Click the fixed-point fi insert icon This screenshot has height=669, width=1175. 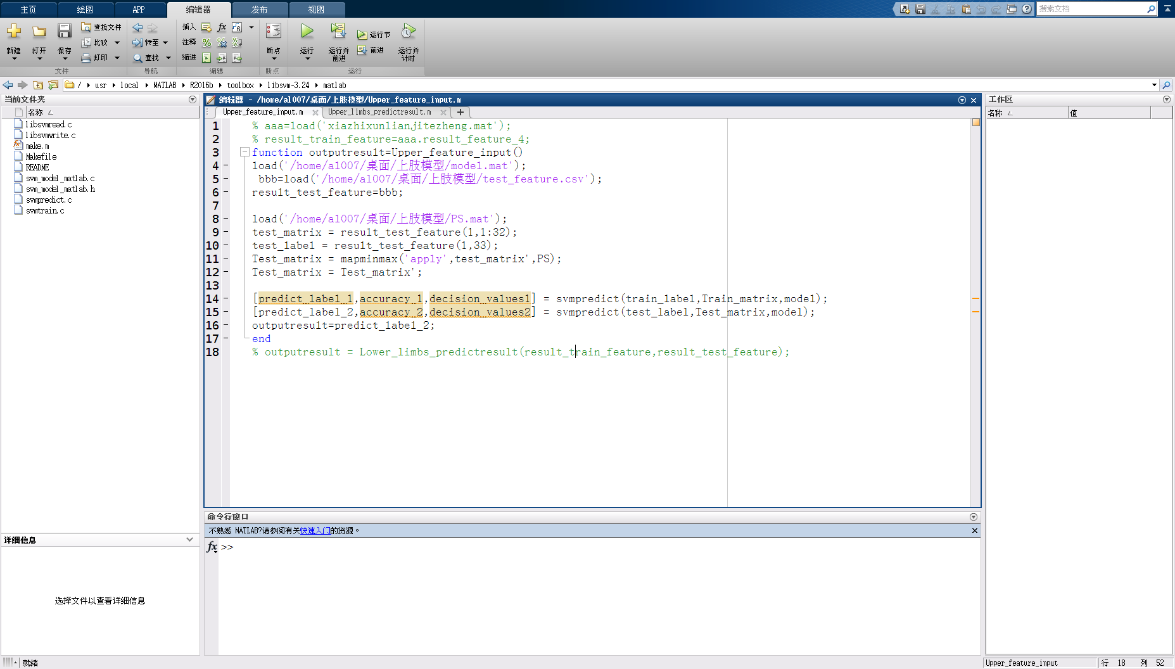pyautogui.click(x=237, y=27)
